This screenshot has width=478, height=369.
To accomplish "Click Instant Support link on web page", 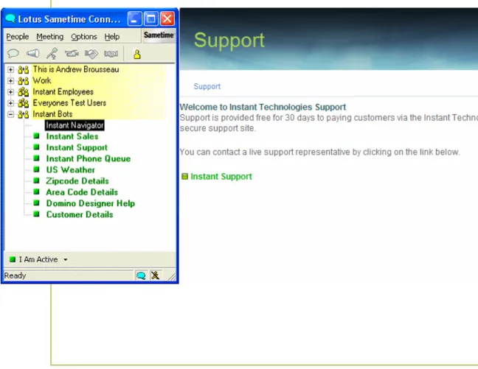I will click(221, 177).
